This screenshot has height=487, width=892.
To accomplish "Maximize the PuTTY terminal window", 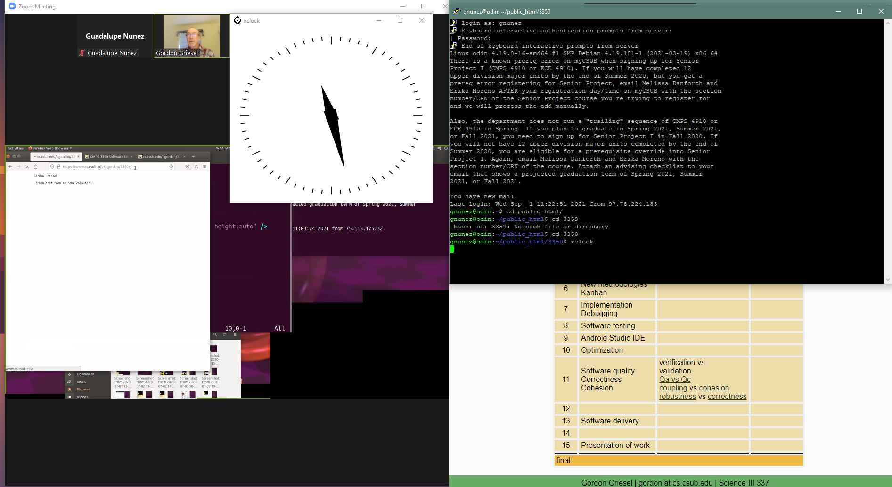I will pyautogui.click(x=859, y=11).
